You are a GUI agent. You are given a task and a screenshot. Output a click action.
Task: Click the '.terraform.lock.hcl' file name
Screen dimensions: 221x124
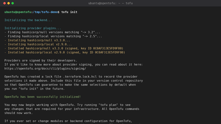click(80, 77)
